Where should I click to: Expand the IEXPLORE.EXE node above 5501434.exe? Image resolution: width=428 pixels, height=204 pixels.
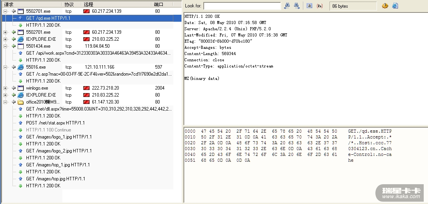pos(5,39)
